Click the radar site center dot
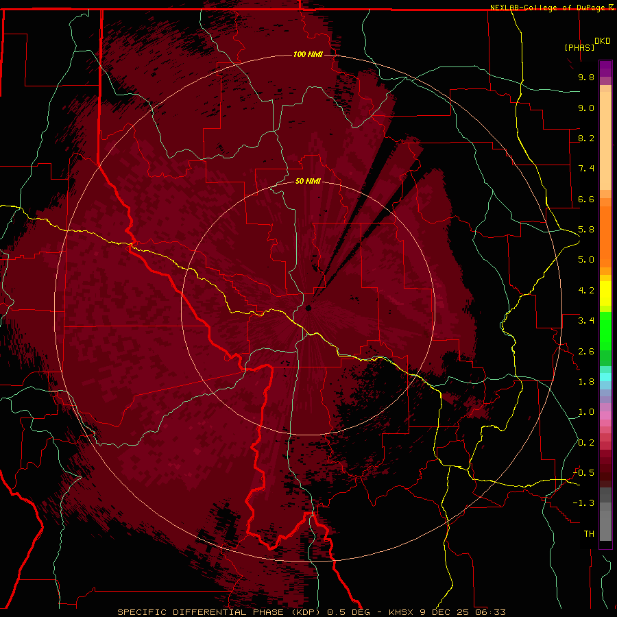This screenshot has width=617, height=617. (x=308, y=308)
